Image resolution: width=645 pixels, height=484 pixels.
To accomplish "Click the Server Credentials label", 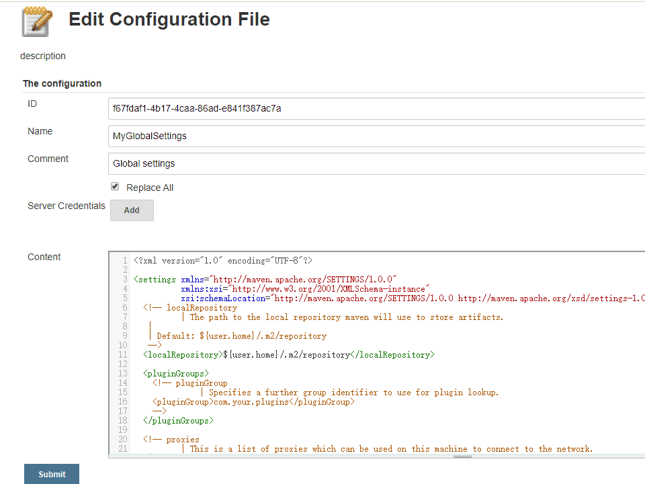I will click(x=66, y=206).
